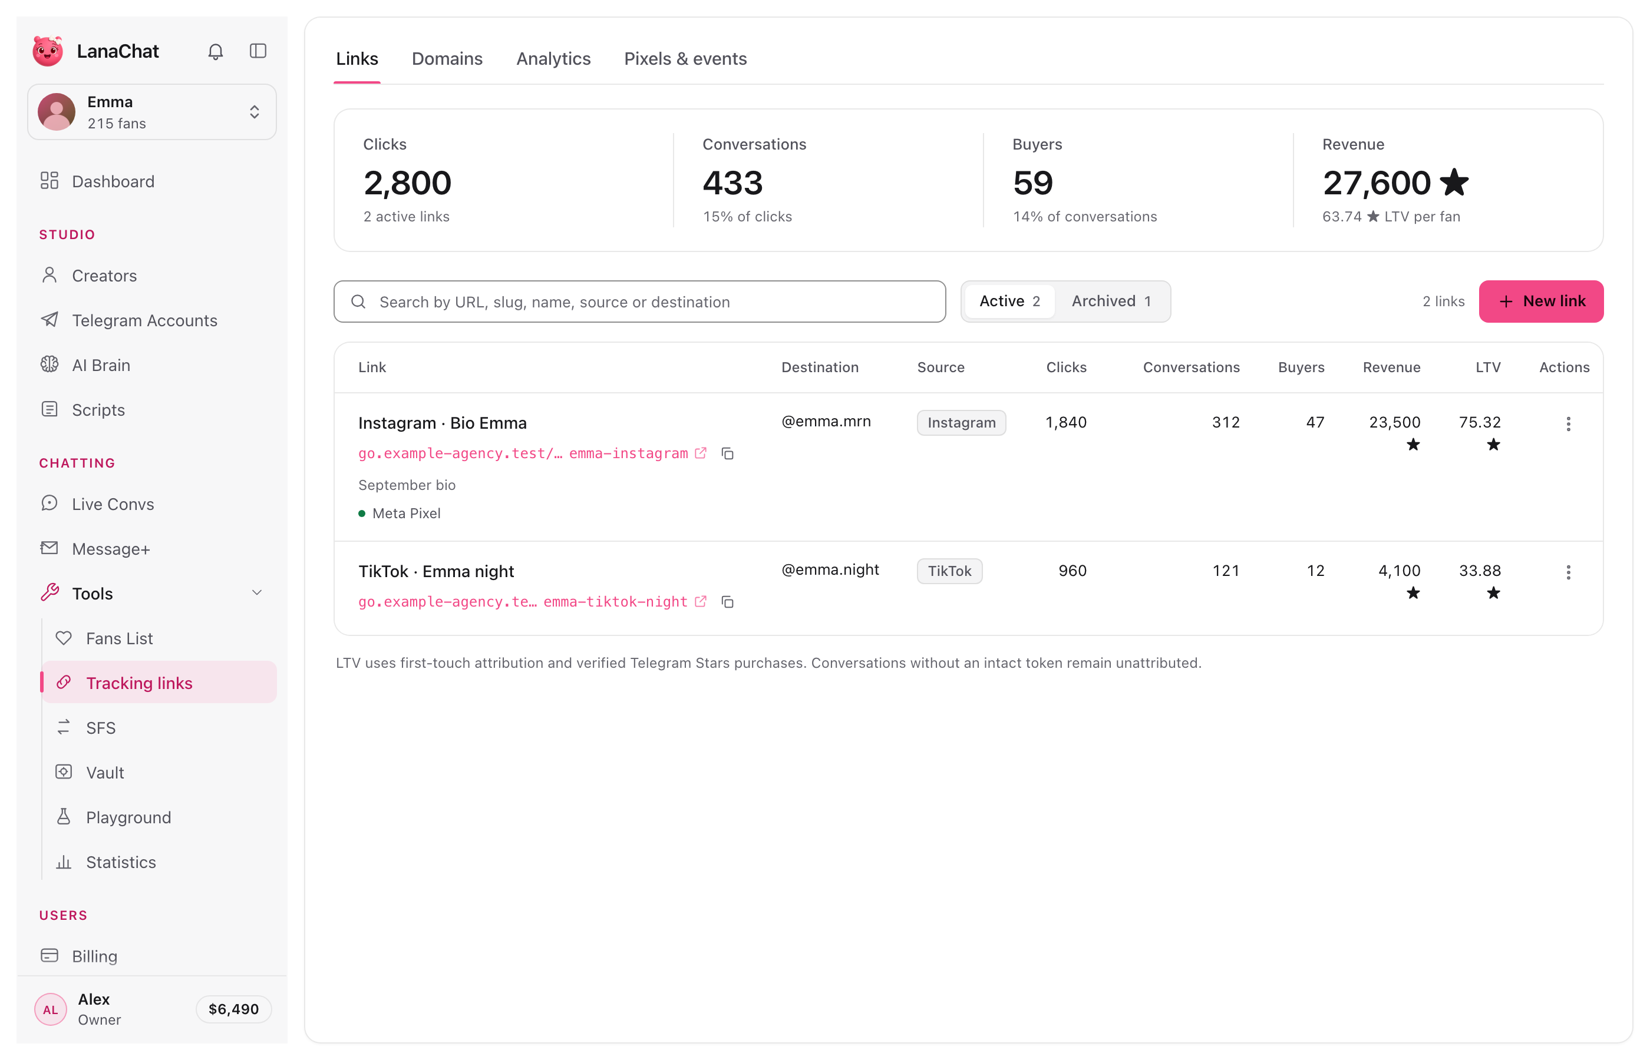The width and height of the screenshot is (1650, 1060).
Task: Open the Emma creator switcher dropdown
Action: (x=152, y=112)
